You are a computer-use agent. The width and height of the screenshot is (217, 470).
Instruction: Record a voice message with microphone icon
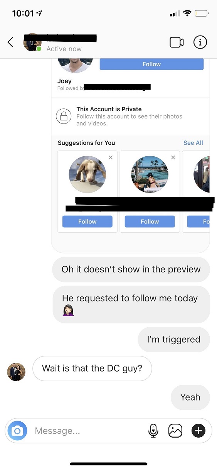[x=153, y=431]
